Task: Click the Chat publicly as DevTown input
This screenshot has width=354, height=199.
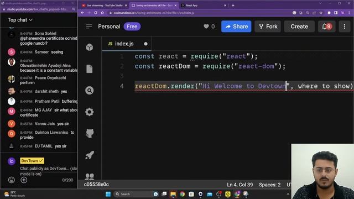Action: (48, 171)
